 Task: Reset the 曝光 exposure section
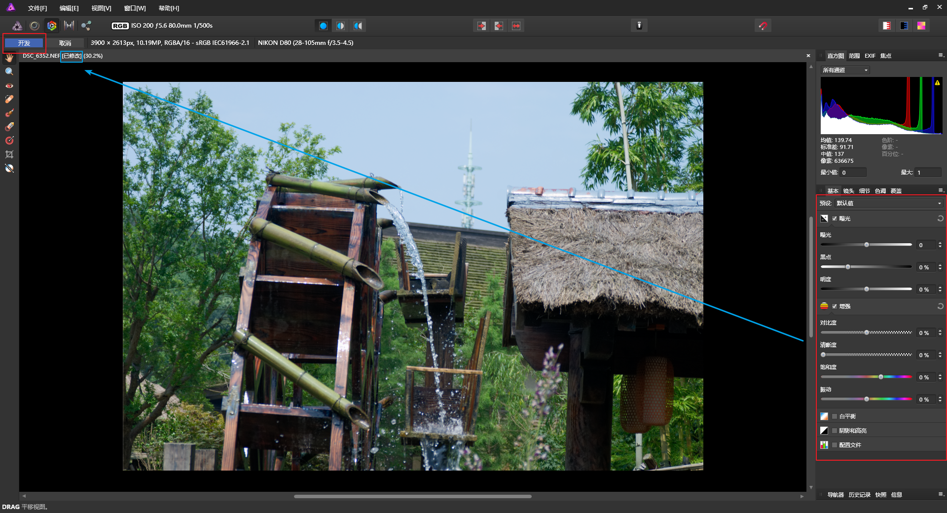click(940, 219)
